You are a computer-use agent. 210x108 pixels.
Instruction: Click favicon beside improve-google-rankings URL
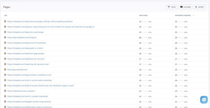click(x=5, y=21)
